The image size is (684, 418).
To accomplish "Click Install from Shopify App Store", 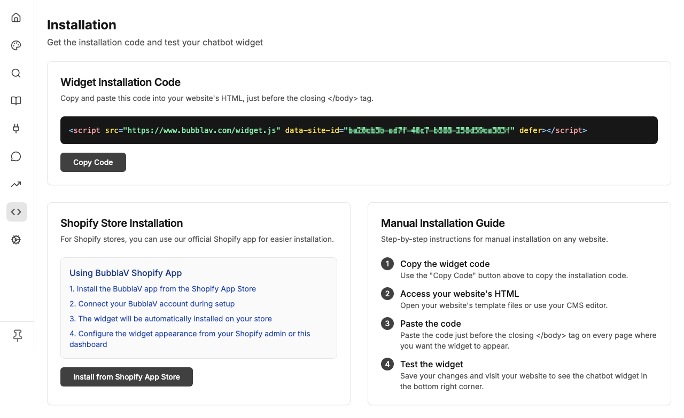I will click(127, 377).
